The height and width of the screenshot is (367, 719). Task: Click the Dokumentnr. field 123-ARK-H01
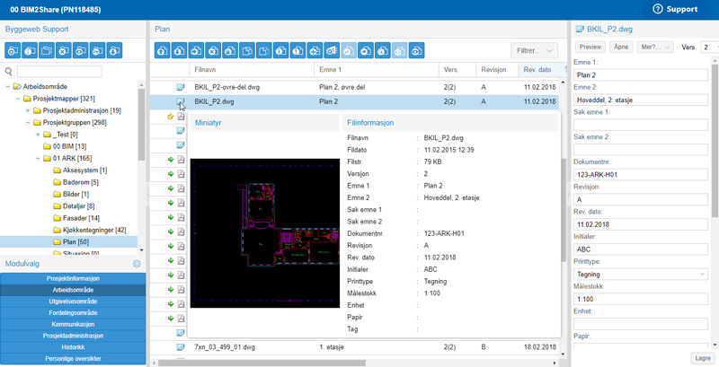coord(641,174)
